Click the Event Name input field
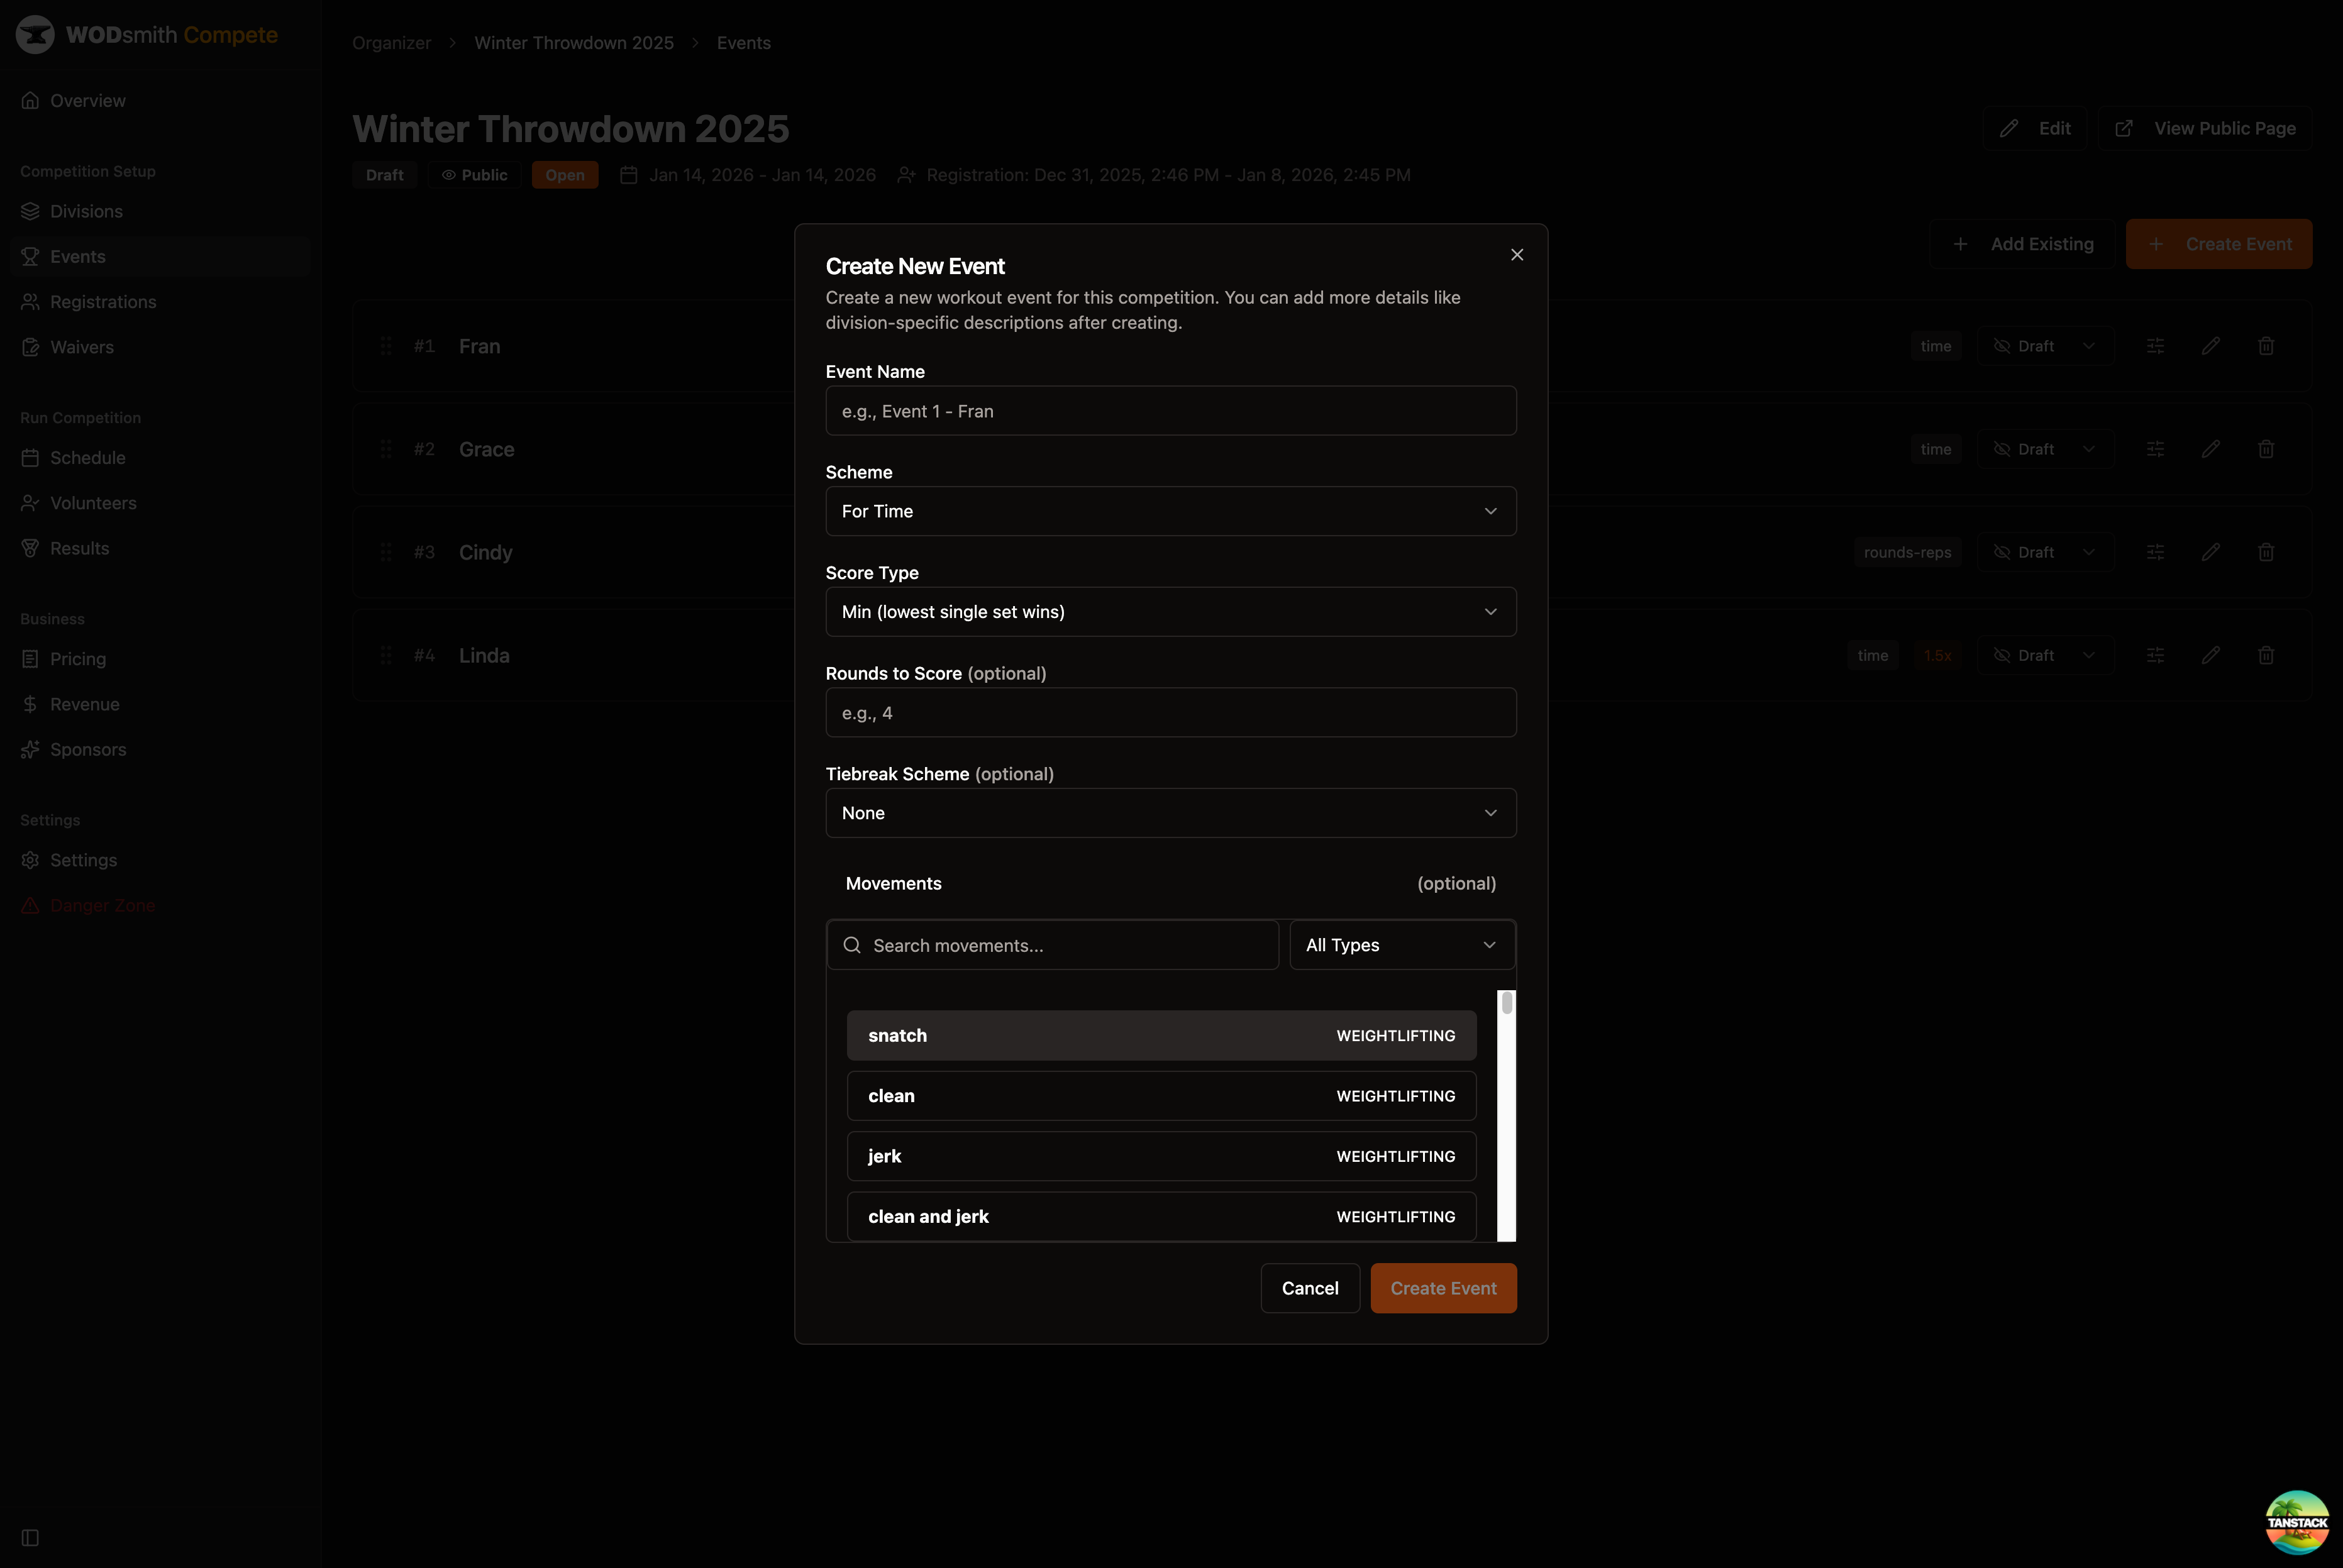This screenshot has width=2343, height=1568. (x=1171, y=411)
